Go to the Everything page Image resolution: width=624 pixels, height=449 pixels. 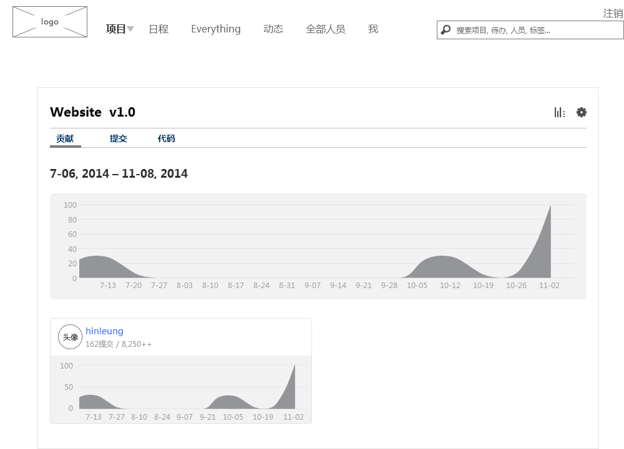(x=215, y=29)
